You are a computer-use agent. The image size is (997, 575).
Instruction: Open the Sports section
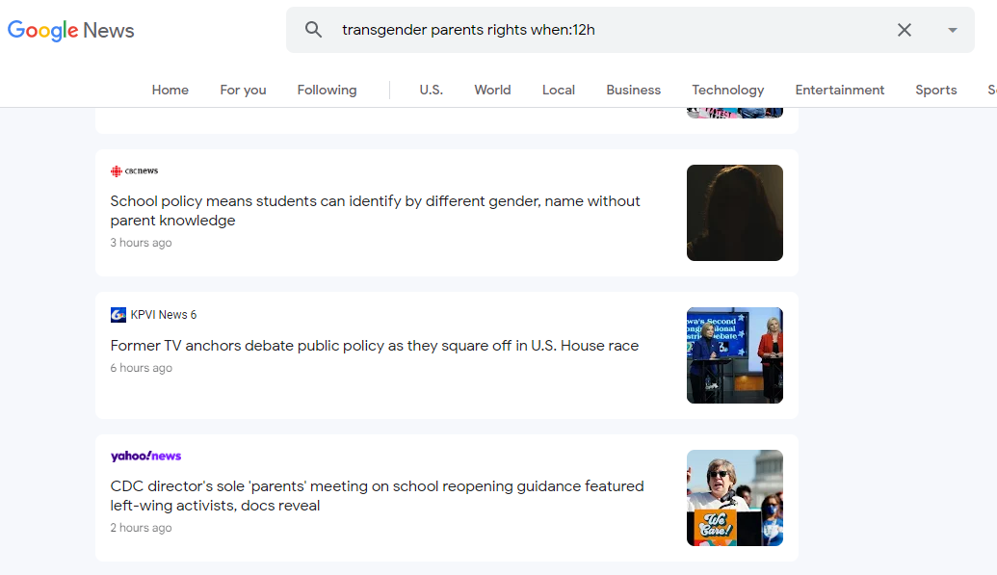935,90
